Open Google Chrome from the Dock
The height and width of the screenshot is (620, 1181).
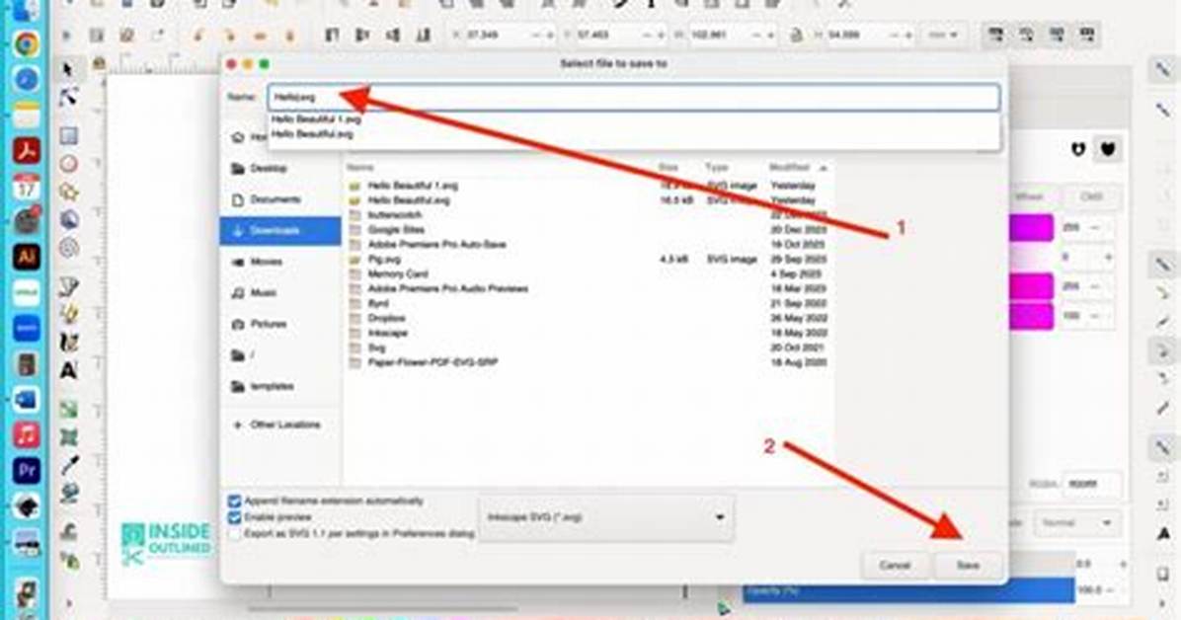tap(27, 43)
